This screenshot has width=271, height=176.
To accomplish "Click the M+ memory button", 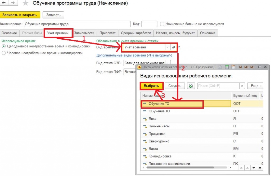I will pos(246,67).
